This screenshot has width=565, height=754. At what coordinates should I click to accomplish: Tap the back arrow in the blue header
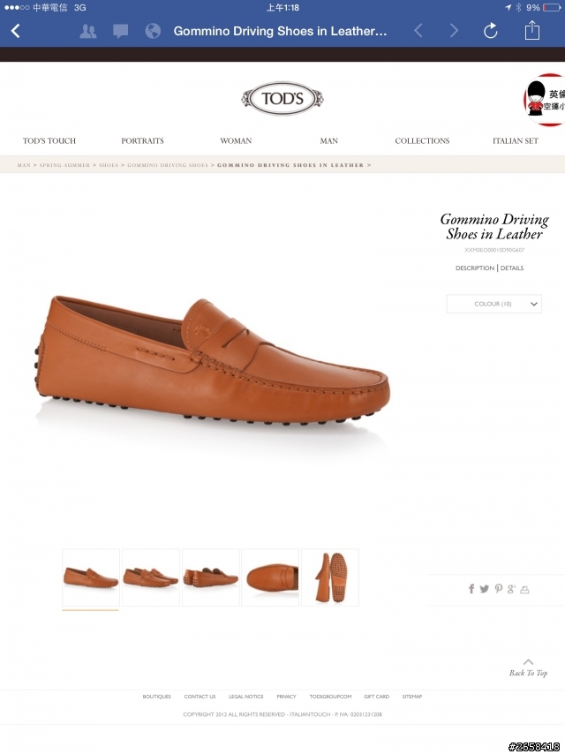point(15,31)
